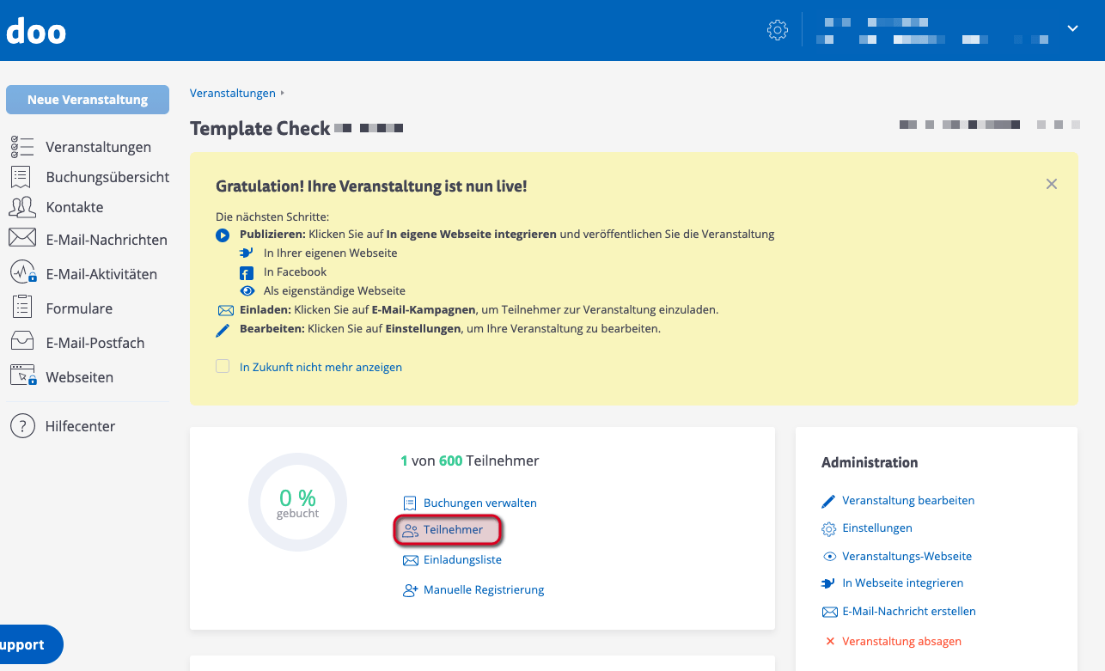Screen dimensions: 1105x671
Task: Open Formulare in the sidebar menu
Action: (x=79, y=308)
